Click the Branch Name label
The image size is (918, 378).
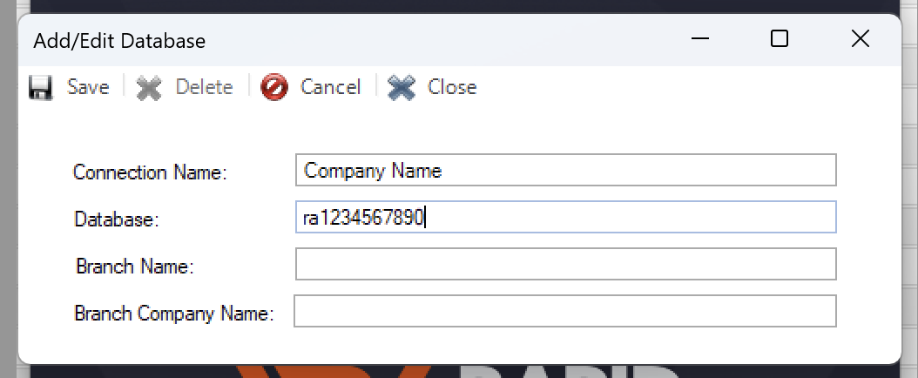[135, 267]
